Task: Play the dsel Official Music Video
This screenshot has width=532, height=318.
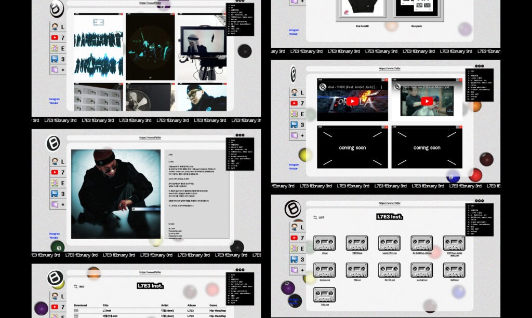Action: 427,101
